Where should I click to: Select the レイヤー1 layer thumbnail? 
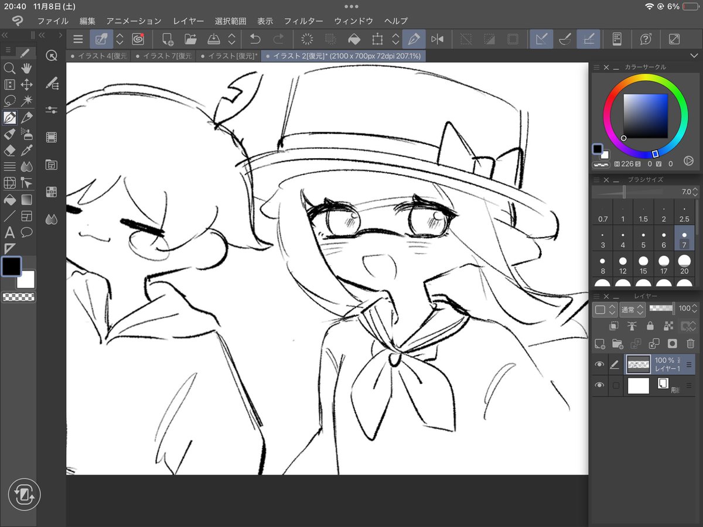639,365
